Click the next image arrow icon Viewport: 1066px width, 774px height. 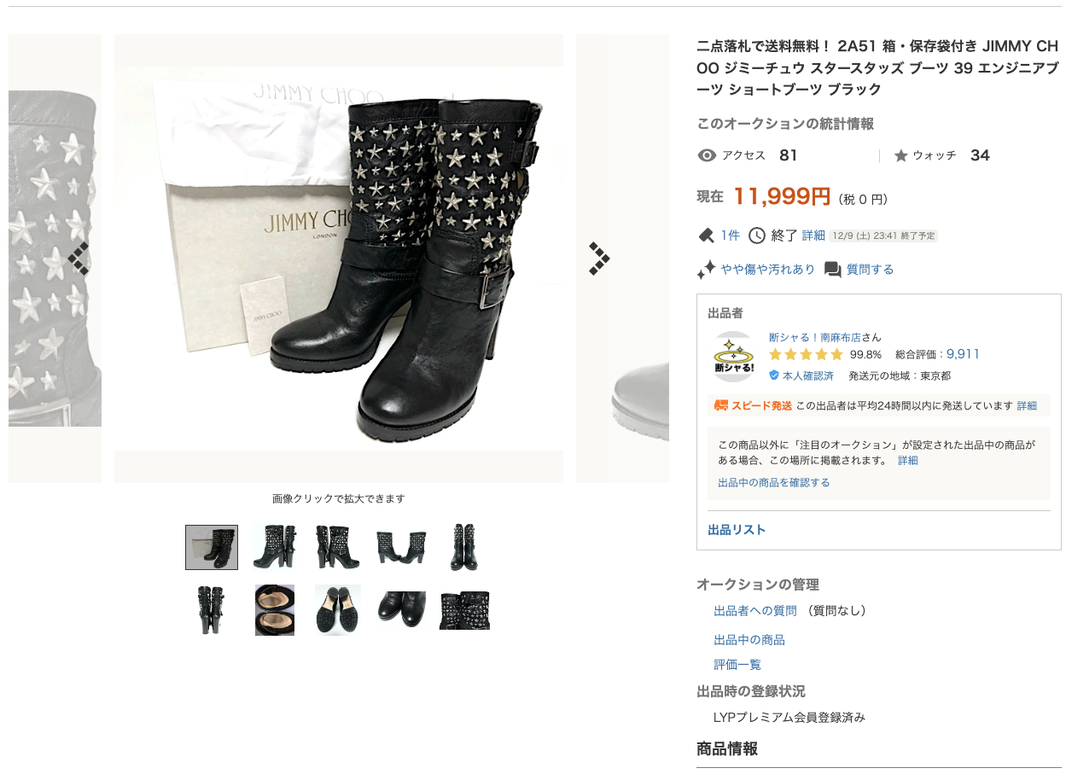599,259
